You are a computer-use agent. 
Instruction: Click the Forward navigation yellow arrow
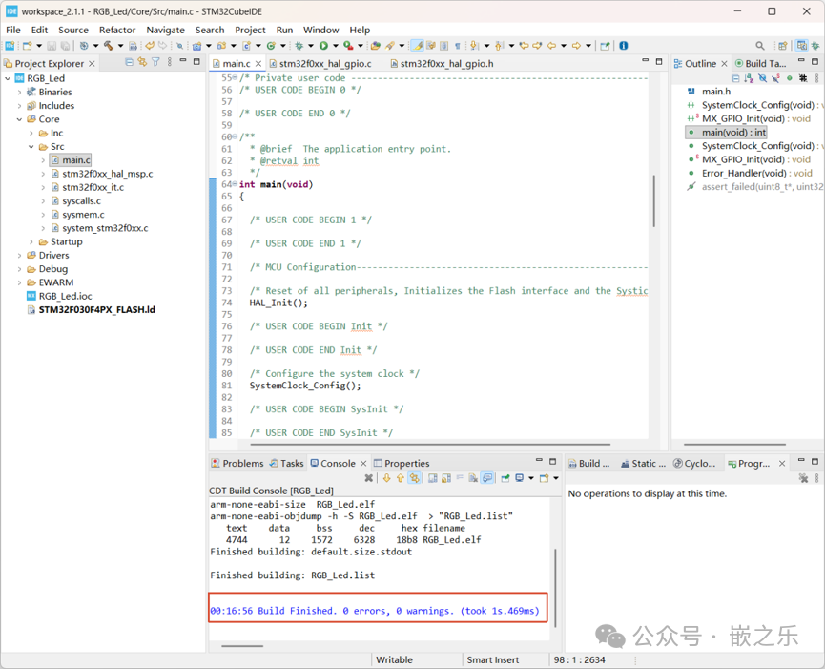[x=576, y=45]
